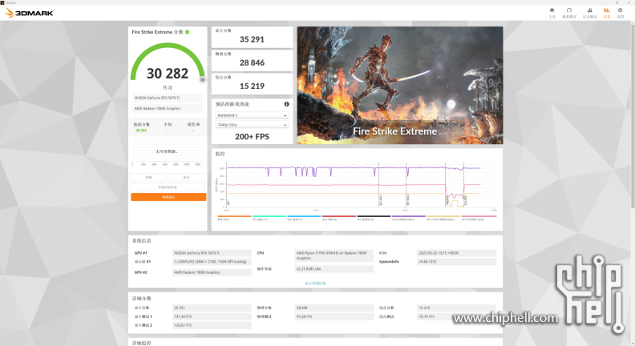Toggle the purple CPU clock frequency legend
This screenshot has width=635, height=346.
coord(409,218)
